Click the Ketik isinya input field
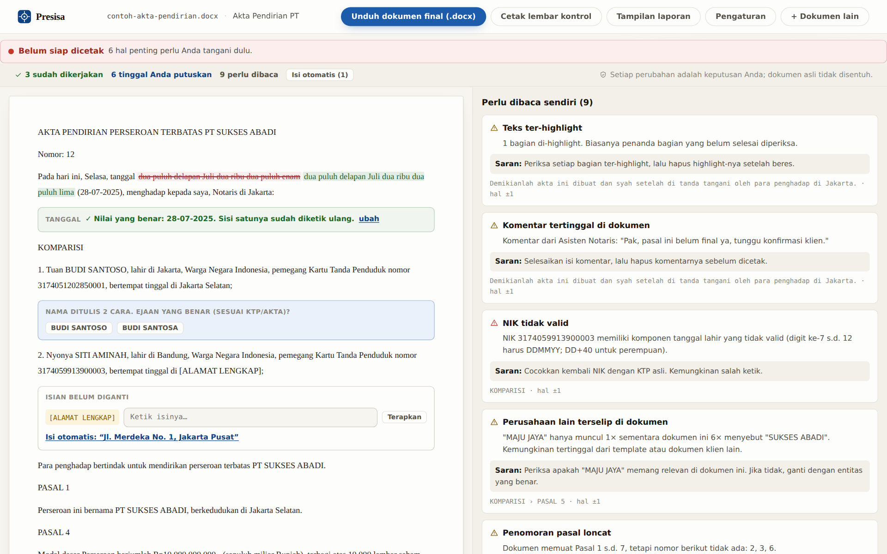The height and width of the screenshot is (554, 887). 250,417
